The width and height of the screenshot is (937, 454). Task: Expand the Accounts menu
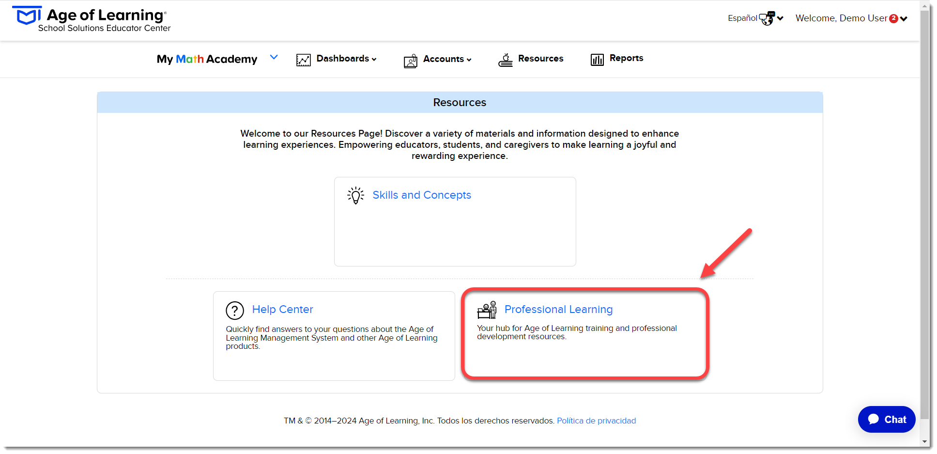pyautogui.click(x=447, y=59)
